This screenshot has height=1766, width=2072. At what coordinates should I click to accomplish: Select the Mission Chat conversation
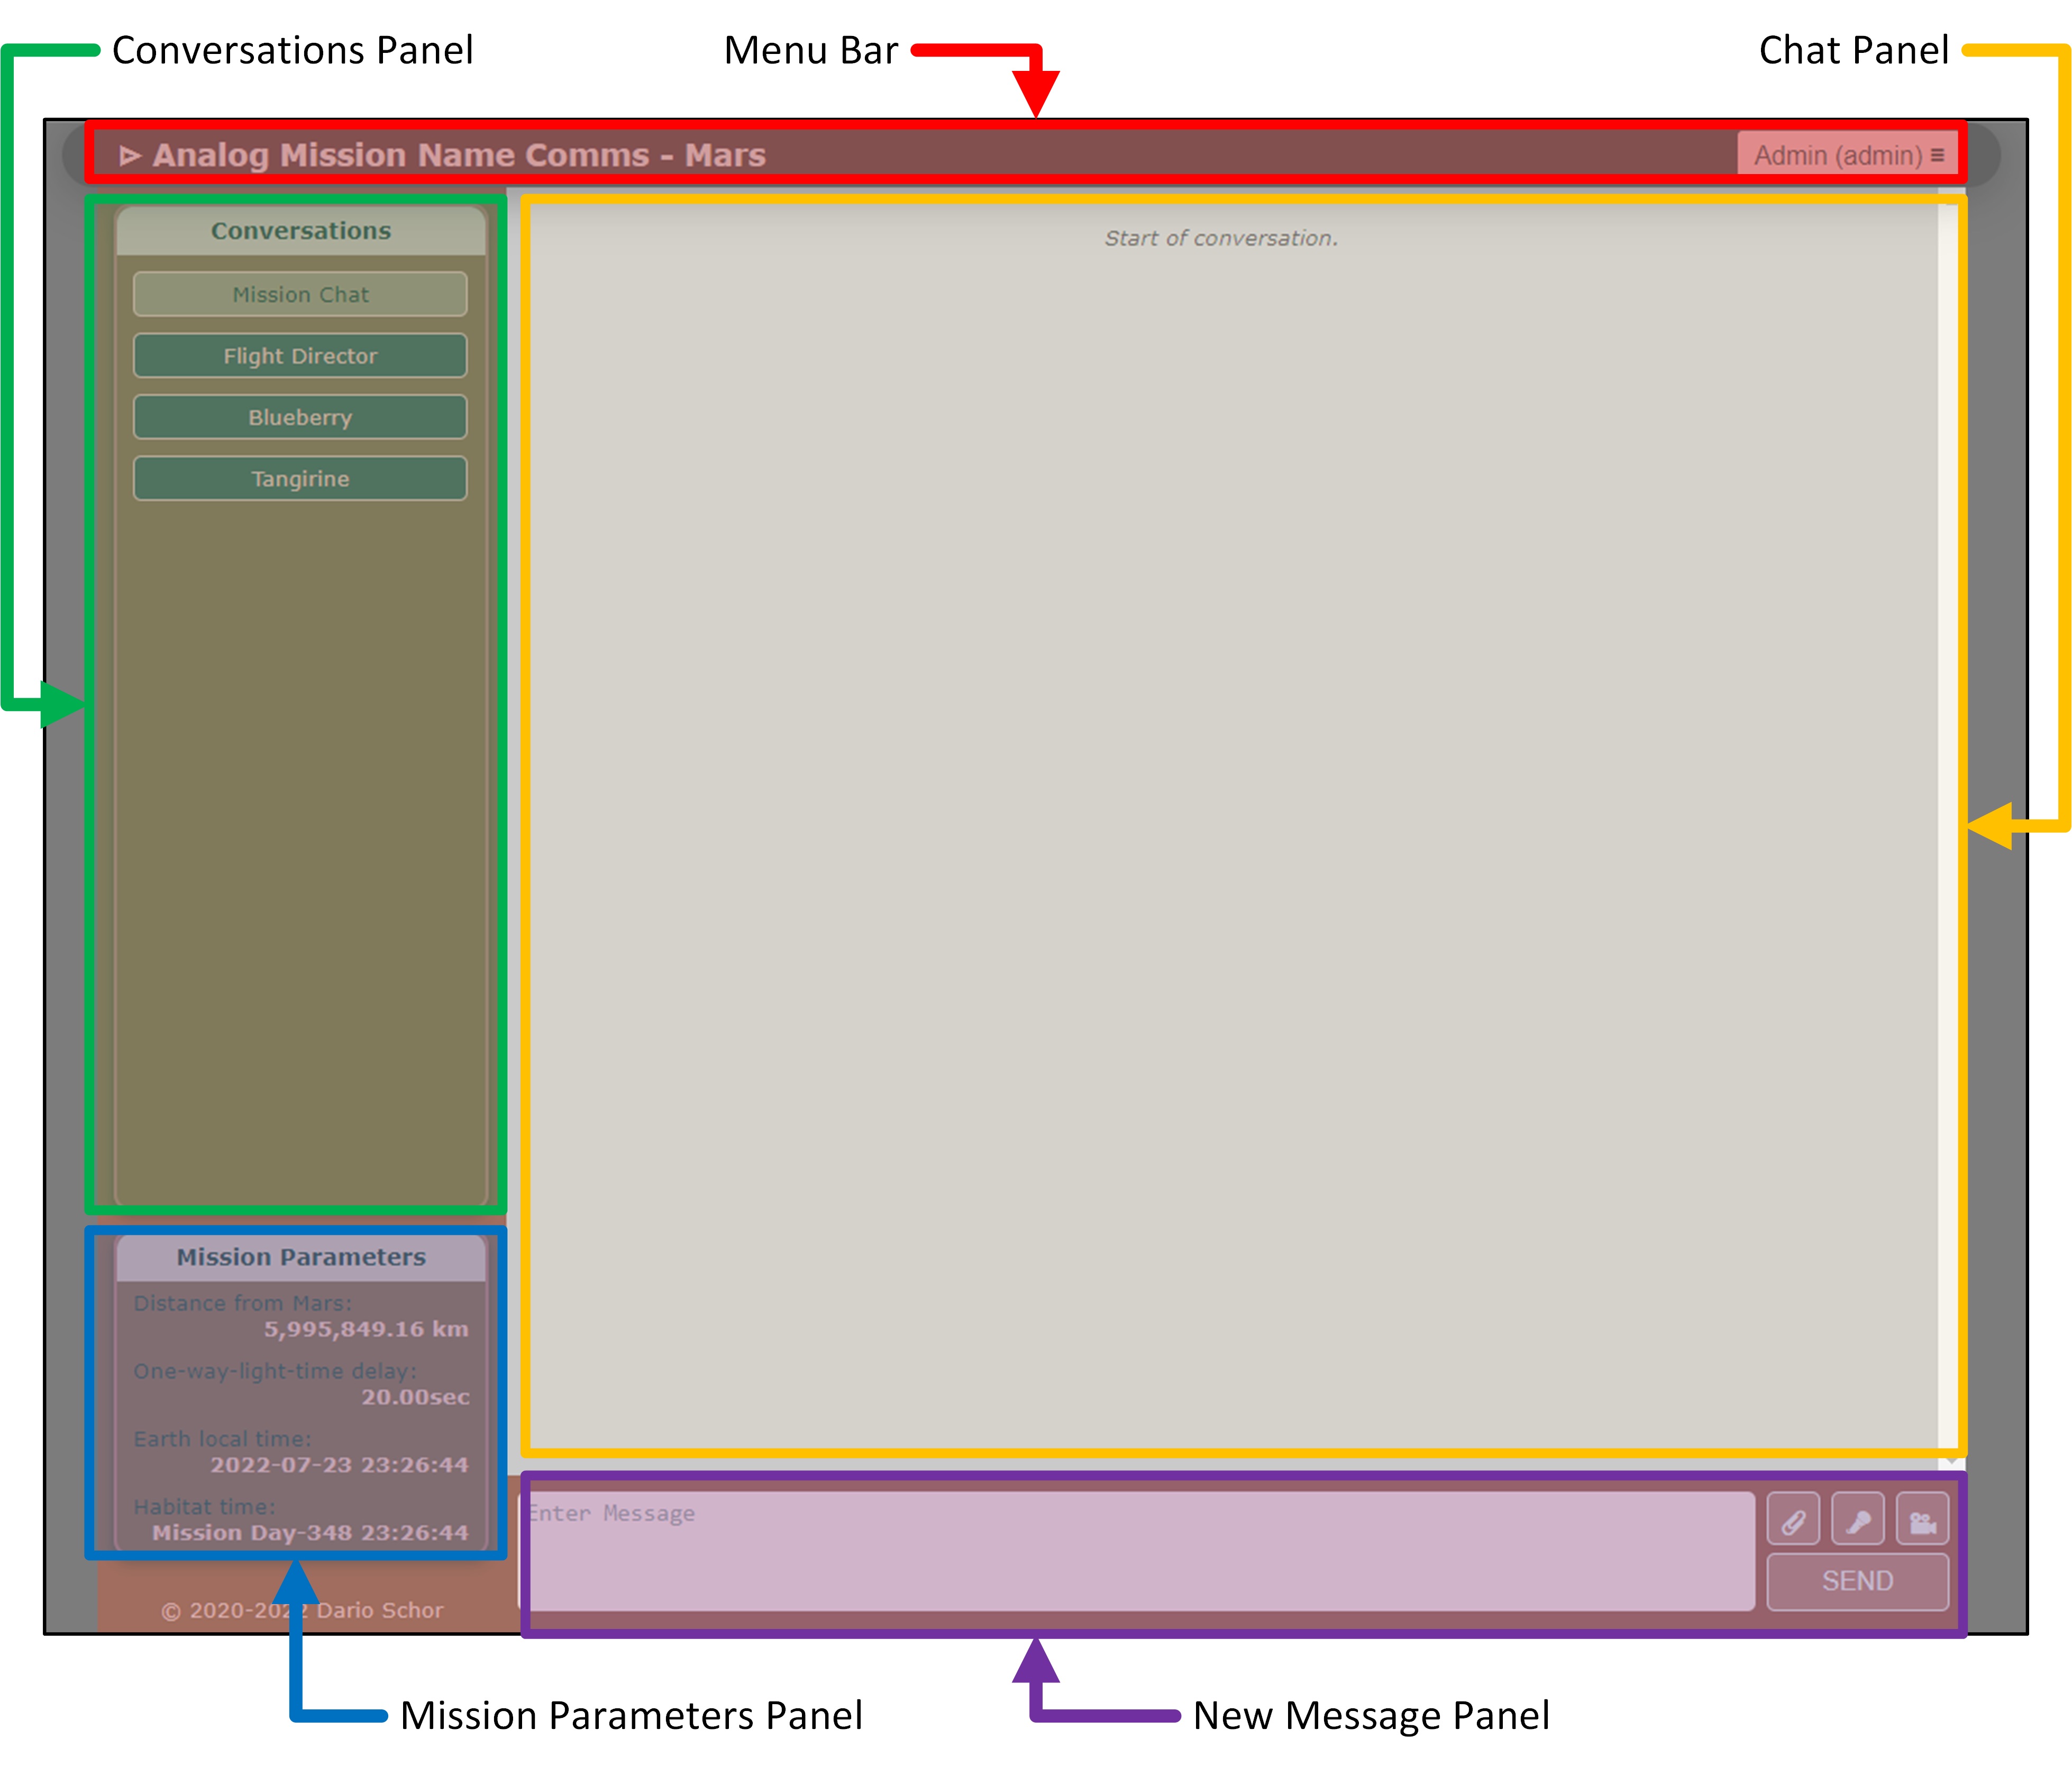(300, 294)
